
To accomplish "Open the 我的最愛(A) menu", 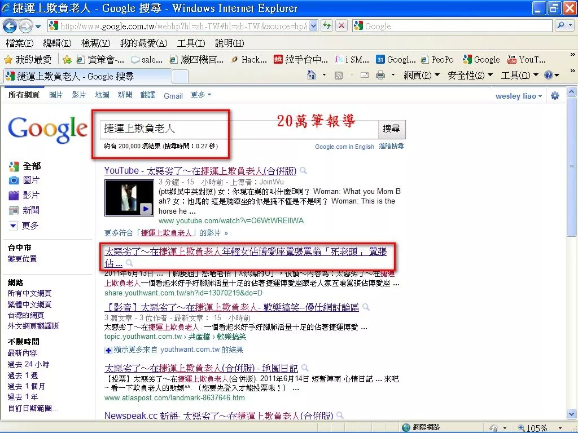I will [x=144, y=43].
